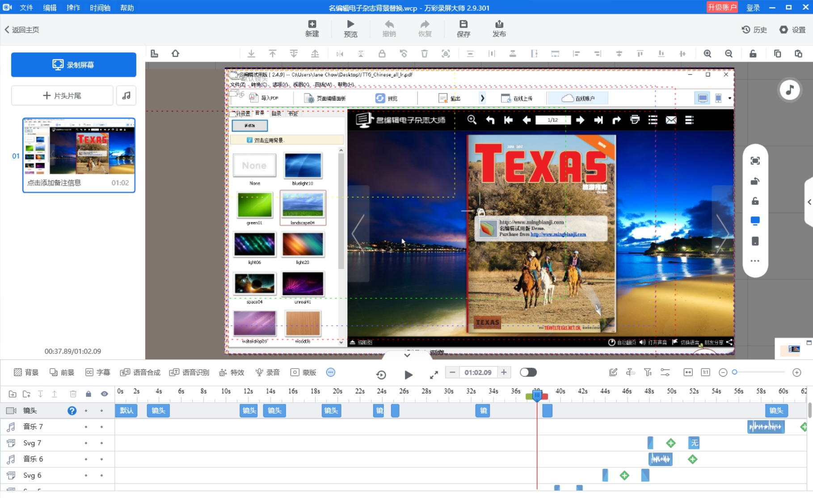Image resolution: width=813 pixels, height=498 pixels.
Task: Click the 默认 clip on 镜头 track
Action: 126,411
